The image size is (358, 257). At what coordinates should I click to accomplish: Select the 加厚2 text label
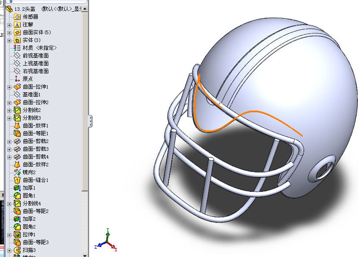pyautogui.click(x=29, y=219)
